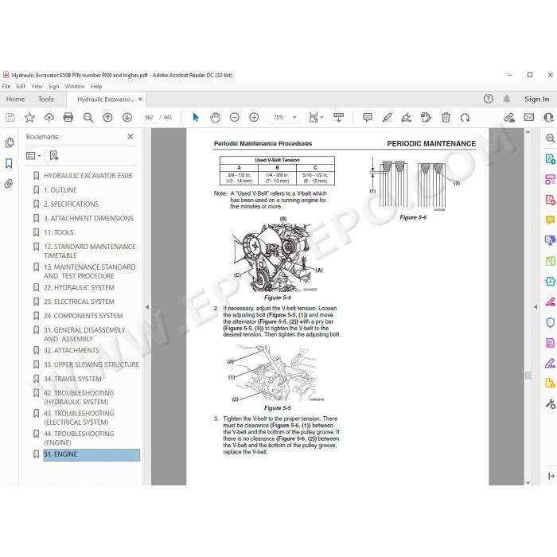Close the Hydraulic Excavator document tab
557x557 pixels.
(x=140, y=99)
